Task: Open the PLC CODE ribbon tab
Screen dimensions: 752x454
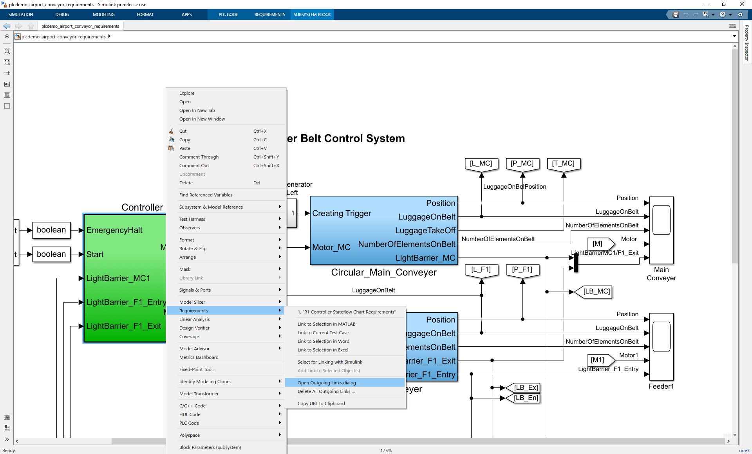Action: click(228, 14)
